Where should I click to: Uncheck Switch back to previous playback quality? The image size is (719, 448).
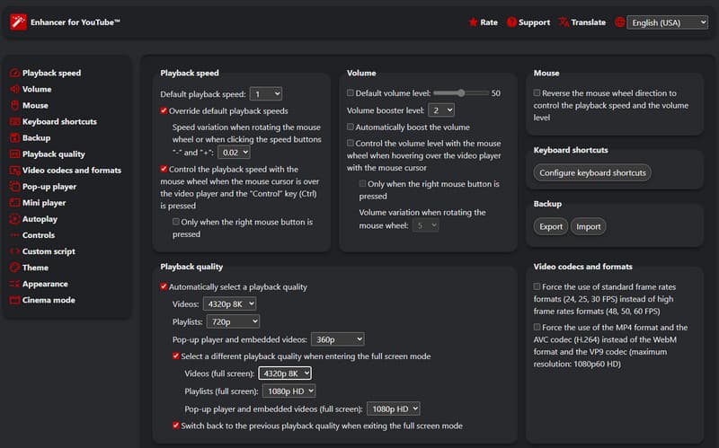pyautogui.click(x=175, y=426)
